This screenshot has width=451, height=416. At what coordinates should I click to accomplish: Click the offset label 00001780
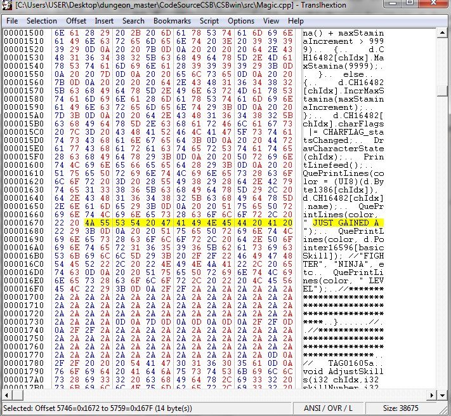tap(24, 363)
